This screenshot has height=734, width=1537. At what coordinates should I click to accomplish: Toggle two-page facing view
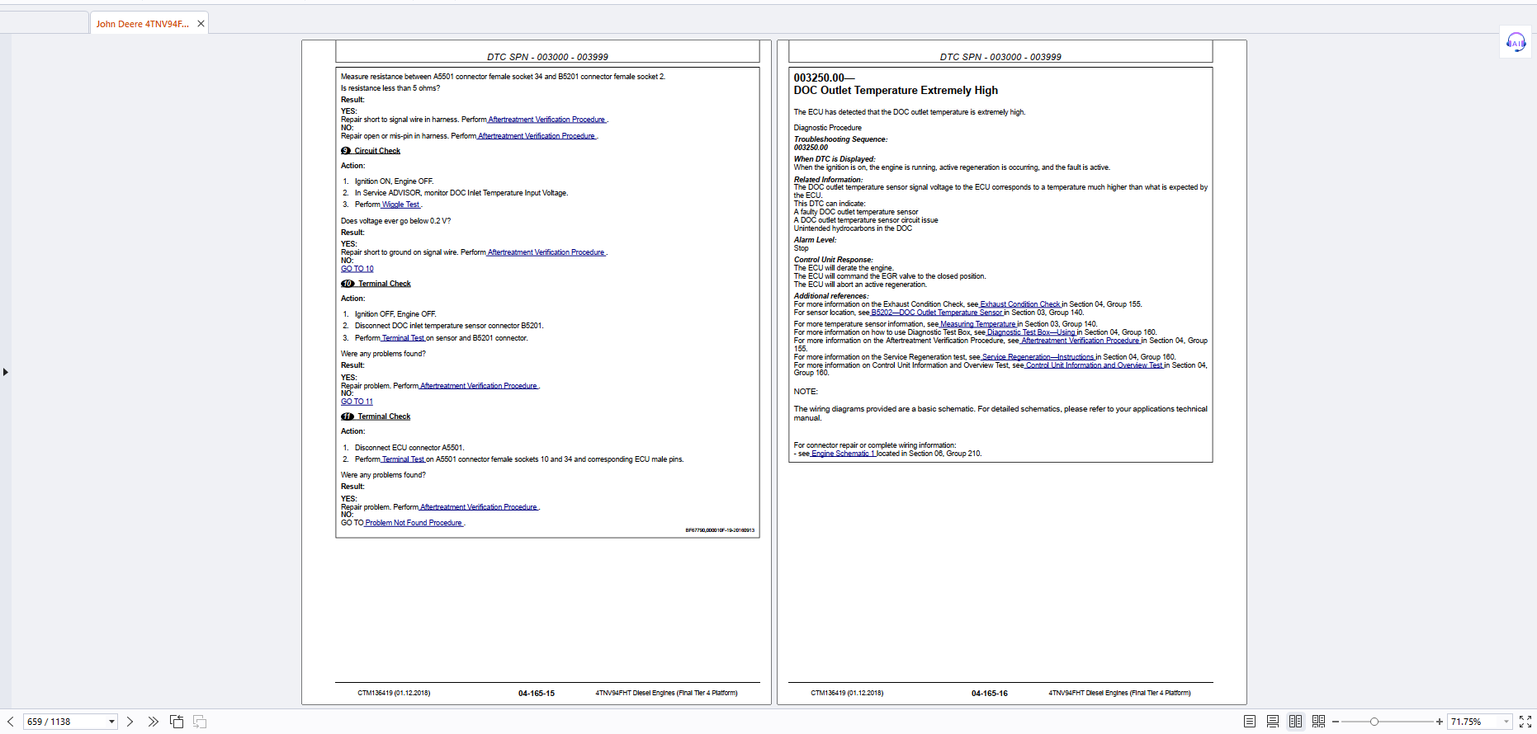(x=1296, y=722)
